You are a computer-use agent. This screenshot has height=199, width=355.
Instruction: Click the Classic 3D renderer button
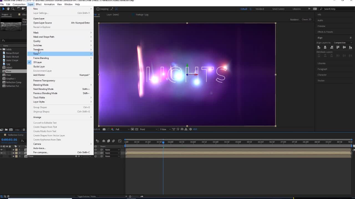pos(306,19)
